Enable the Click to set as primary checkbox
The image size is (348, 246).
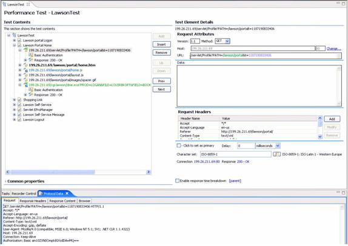[x=179, y=145]
